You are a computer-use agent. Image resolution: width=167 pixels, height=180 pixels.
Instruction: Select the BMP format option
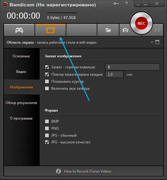click(x=47, y=121)
